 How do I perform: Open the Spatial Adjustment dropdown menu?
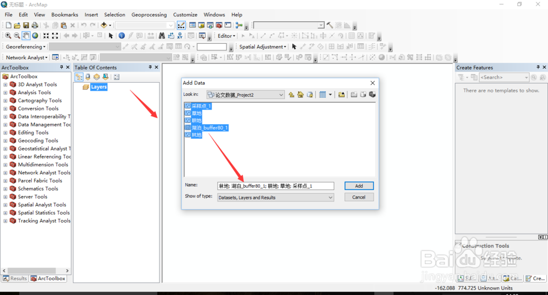click(263, 47)
